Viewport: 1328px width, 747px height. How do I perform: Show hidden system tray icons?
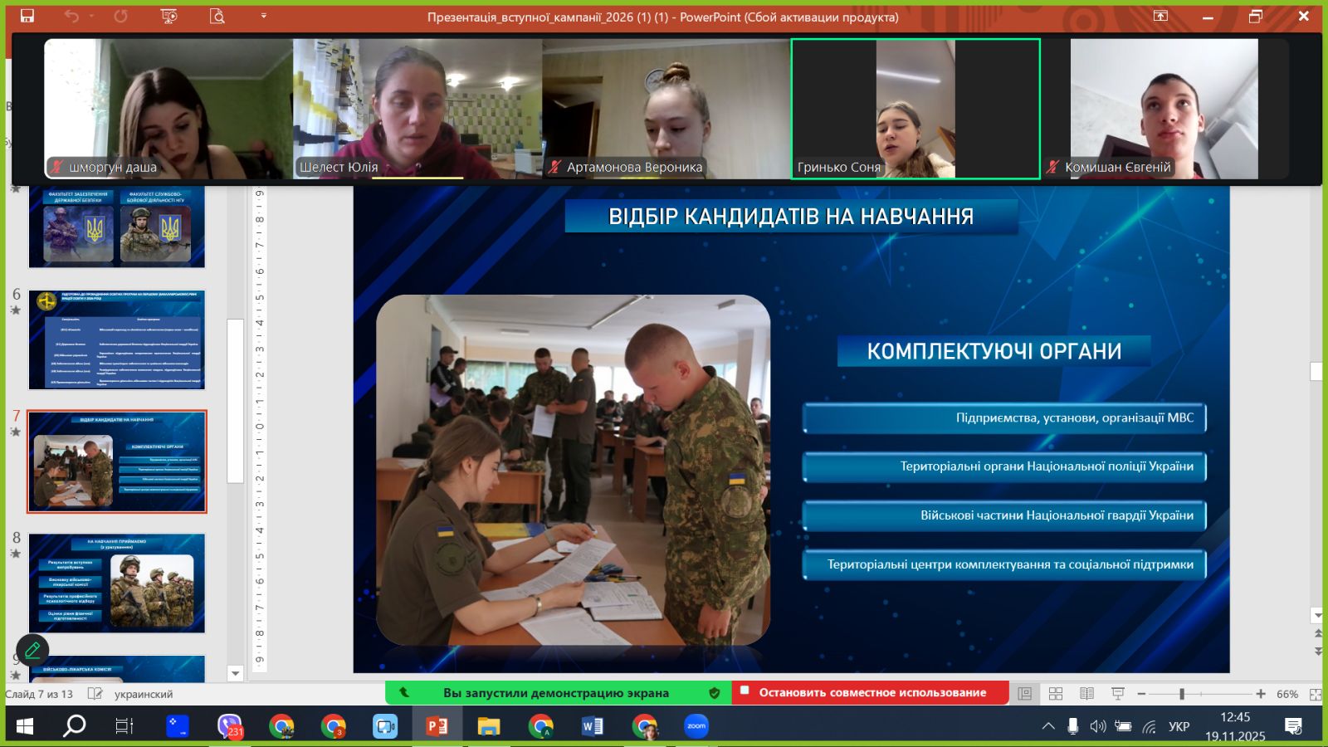pyautogui.click(x=1048, y=726)
